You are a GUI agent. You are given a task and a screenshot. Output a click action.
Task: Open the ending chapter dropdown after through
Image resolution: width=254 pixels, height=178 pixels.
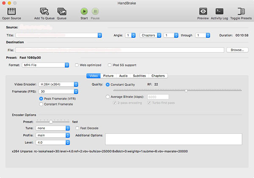coord(203,35)
